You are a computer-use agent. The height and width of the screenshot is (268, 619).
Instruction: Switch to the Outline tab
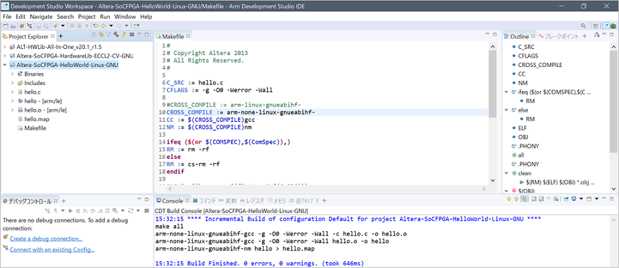[x=519, y=36]
